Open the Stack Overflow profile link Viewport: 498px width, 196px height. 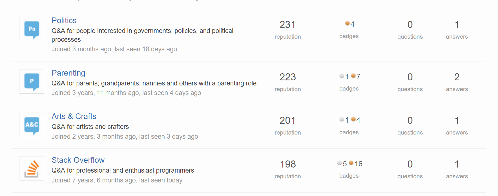coord(78,160)
